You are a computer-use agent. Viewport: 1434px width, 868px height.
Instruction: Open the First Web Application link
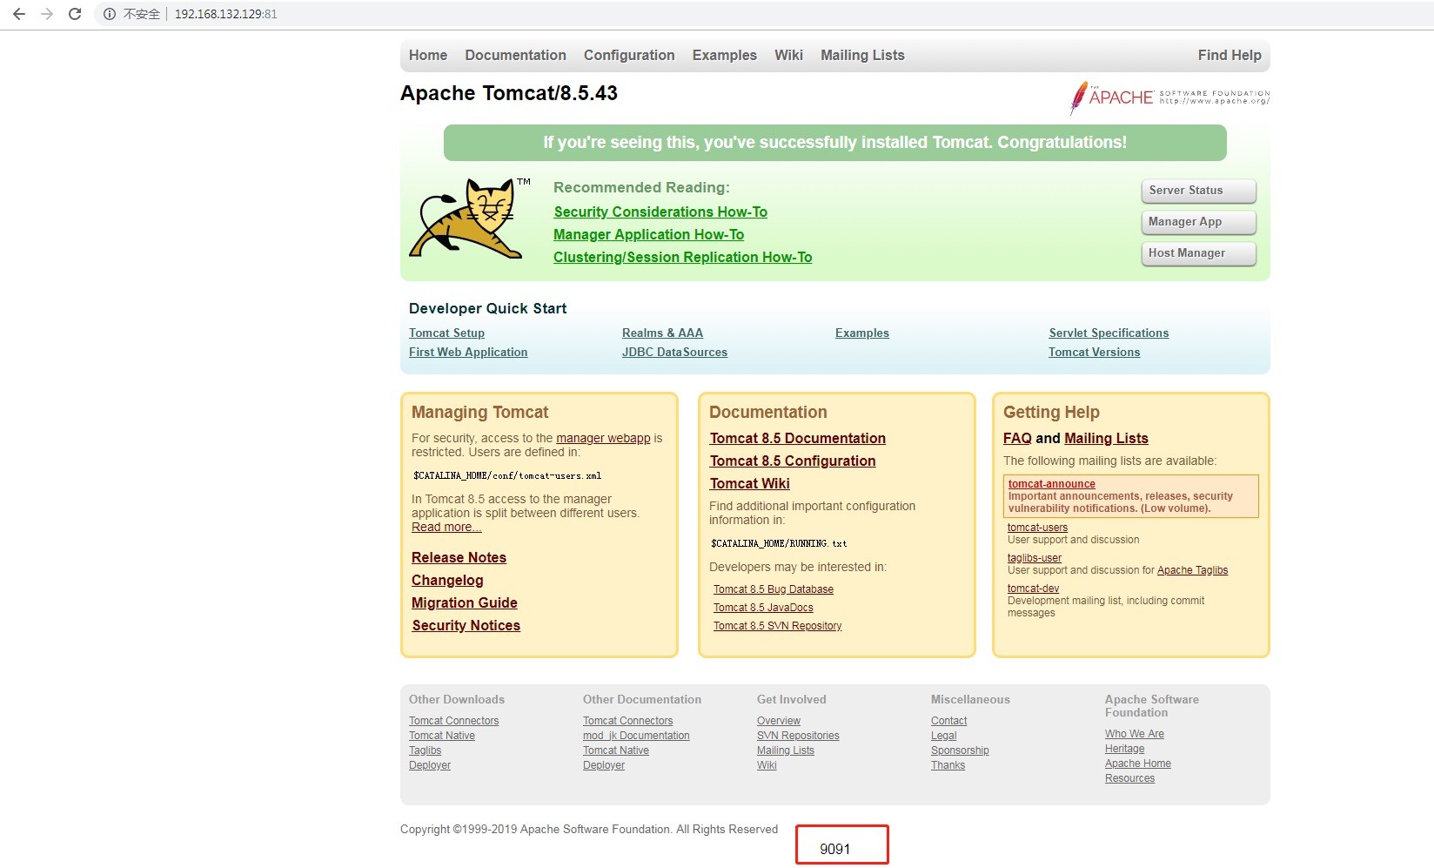click(468, 352)
